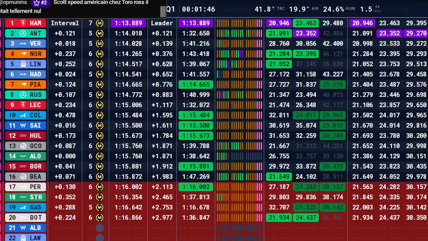Click the Ferrari logo on HAM's badge
This screenshot has height=241, width=428.
(23, 23)
